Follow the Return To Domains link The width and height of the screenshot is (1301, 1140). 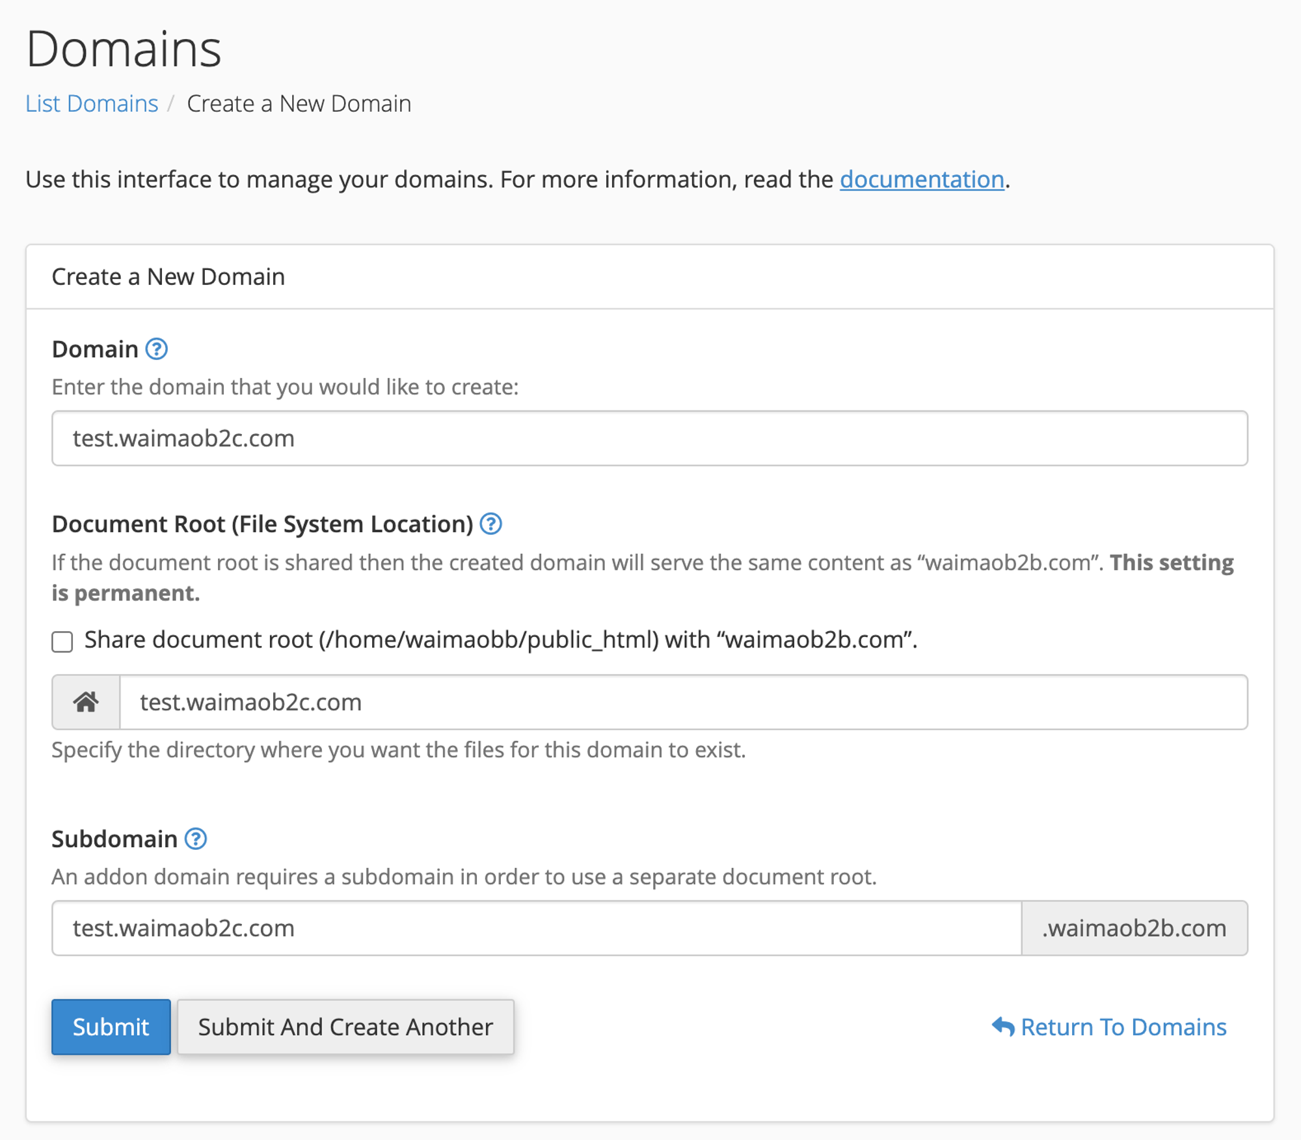[x=1123, y=1027]
